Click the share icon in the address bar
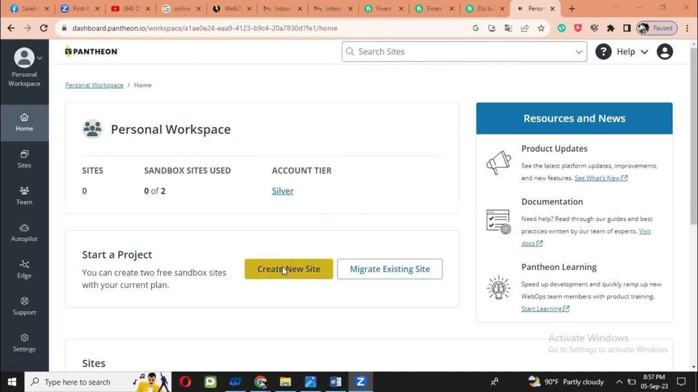Viewport: 698px width, 392px height. 525,28
